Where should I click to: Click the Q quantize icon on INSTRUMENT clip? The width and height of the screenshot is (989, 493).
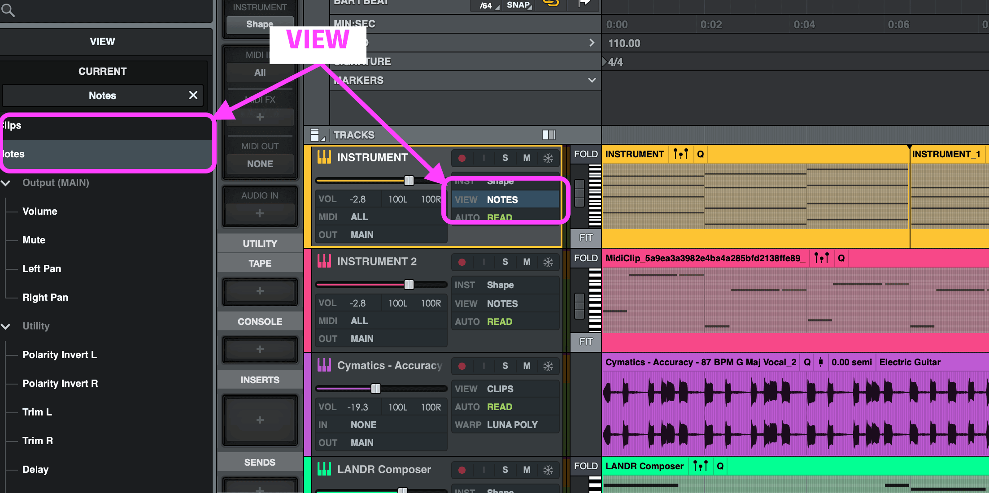[700, 155]
